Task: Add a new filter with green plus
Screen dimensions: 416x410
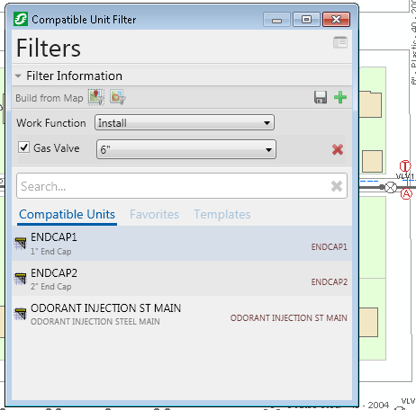Action: (340, 97)
